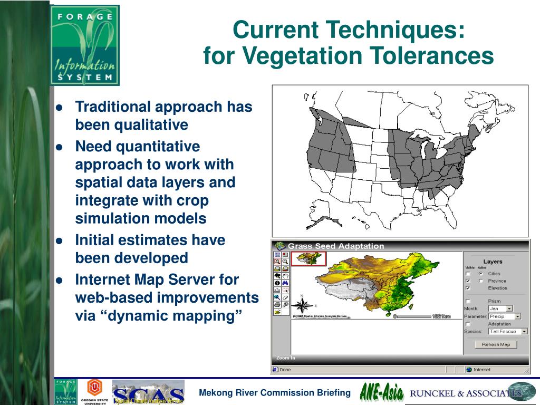Click the Grass Seed Adaptation title globe icon
This screenshot has height=405, width=540.
(x=281, y=246)
